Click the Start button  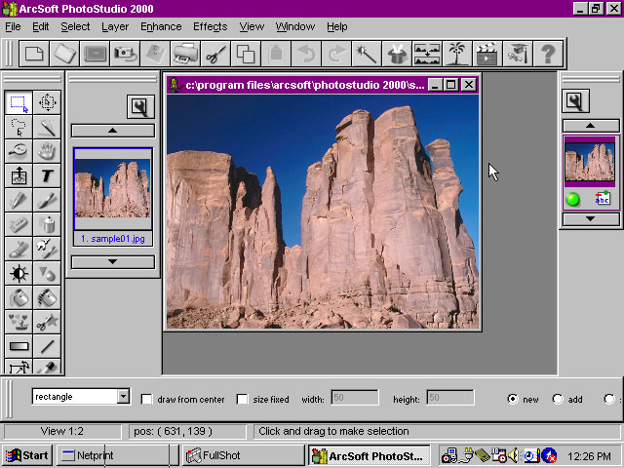point(26,455)
